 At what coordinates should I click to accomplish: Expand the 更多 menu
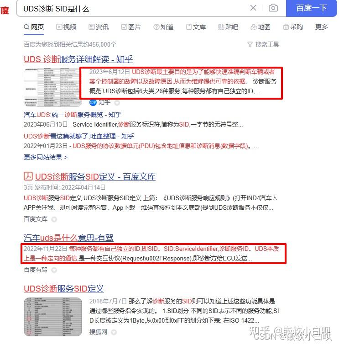pyautogui.click(x=321, y=27)
